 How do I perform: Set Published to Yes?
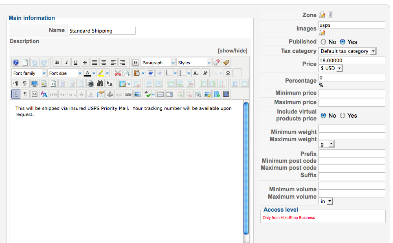click(x=343, y=42)
